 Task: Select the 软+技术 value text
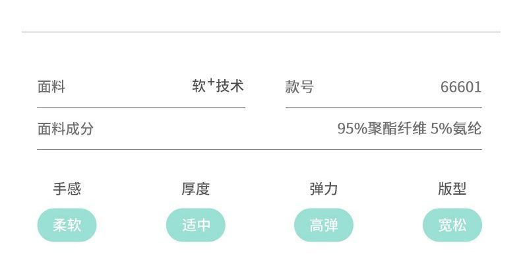[218, 86]
